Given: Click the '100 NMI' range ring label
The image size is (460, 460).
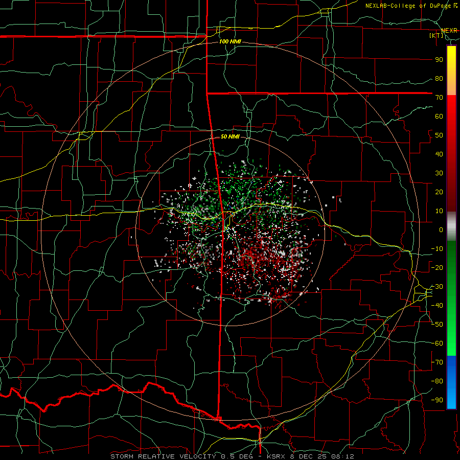Looking at the screenshot, I should point(230,42).
